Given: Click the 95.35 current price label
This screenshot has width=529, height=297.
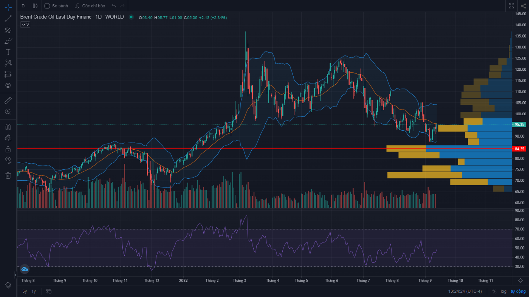Looking at the screenshot, I should (519, 125).
